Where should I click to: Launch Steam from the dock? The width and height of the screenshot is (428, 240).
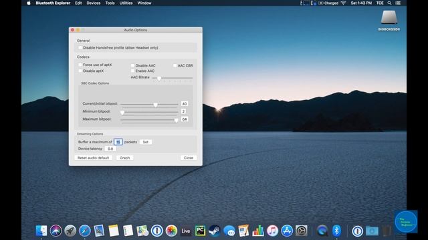click(x=214, y=231)
